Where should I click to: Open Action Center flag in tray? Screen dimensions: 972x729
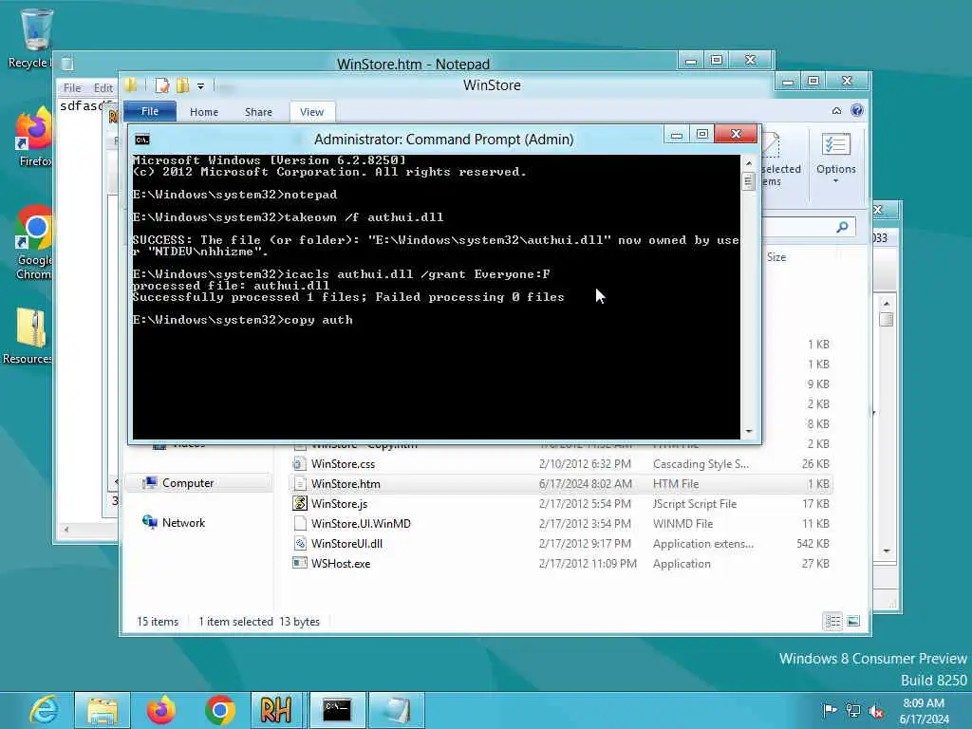tap(829, 710)
